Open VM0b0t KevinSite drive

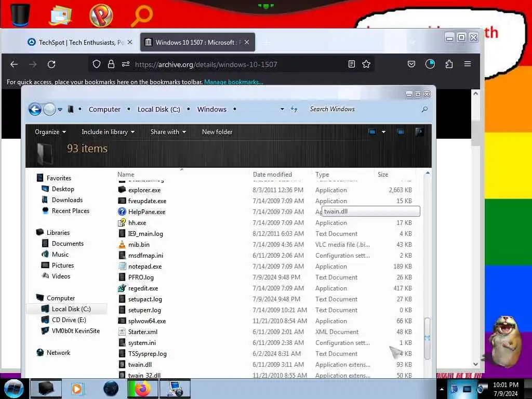click(x=76, y=330)
